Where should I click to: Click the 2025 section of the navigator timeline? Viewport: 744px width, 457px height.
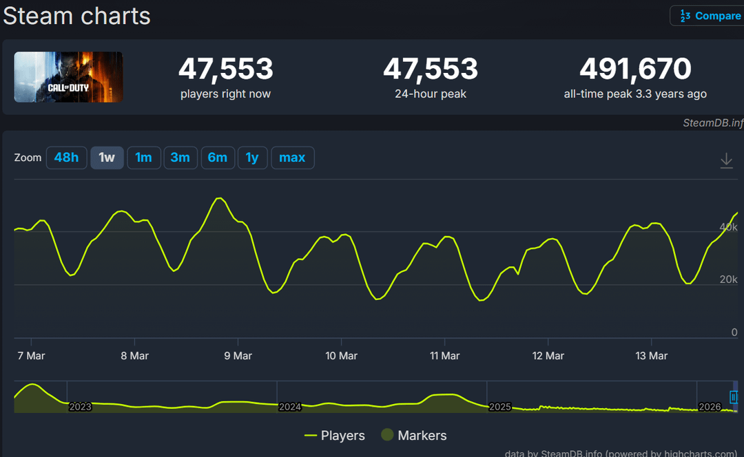tap(499, 407)
